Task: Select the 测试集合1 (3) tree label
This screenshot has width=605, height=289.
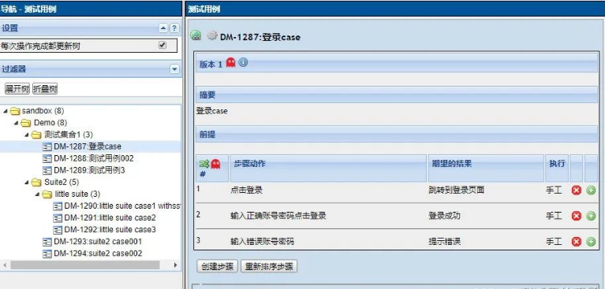Action: (x=69, y=135)
